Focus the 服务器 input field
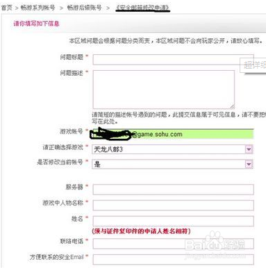The height and width of the screenshot is (268, 266). (x=173, y=190)
